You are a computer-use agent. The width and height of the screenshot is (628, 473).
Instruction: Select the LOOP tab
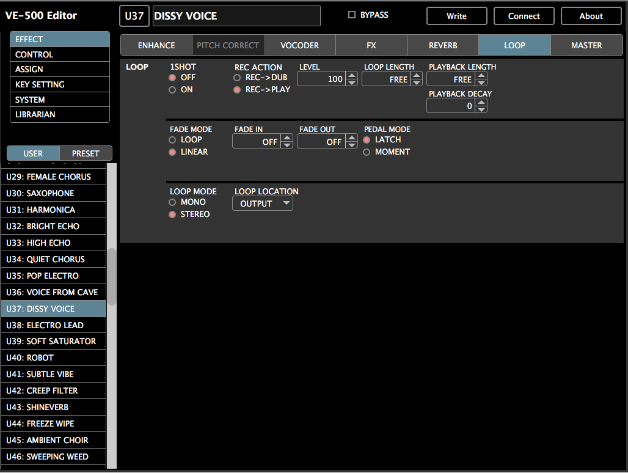[x=514, y=45]
